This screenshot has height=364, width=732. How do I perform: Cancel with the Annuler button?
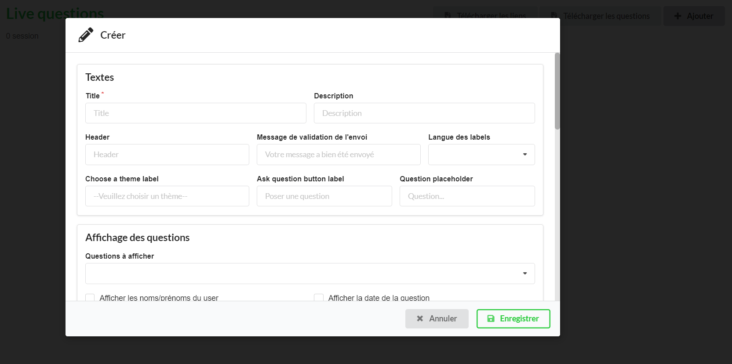(437, 319)
